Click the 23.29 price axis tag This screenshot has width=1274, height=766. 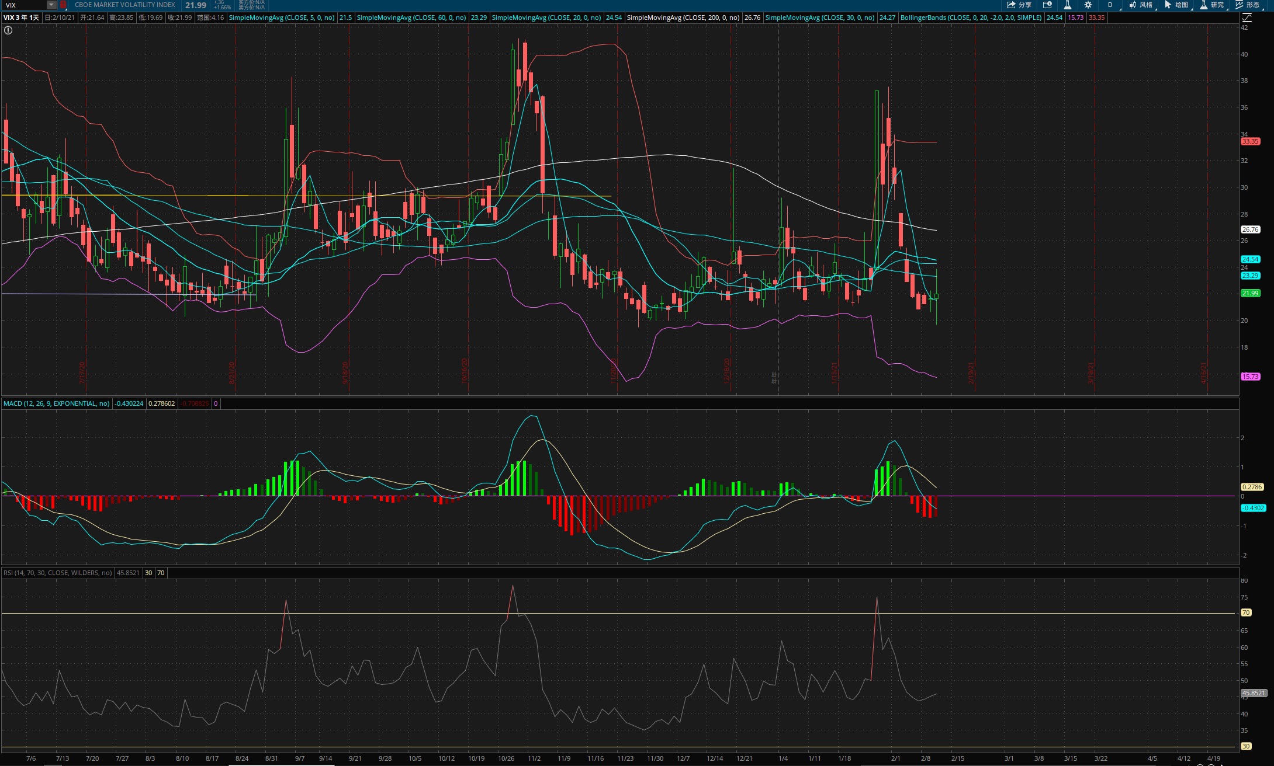(1250, 276)
